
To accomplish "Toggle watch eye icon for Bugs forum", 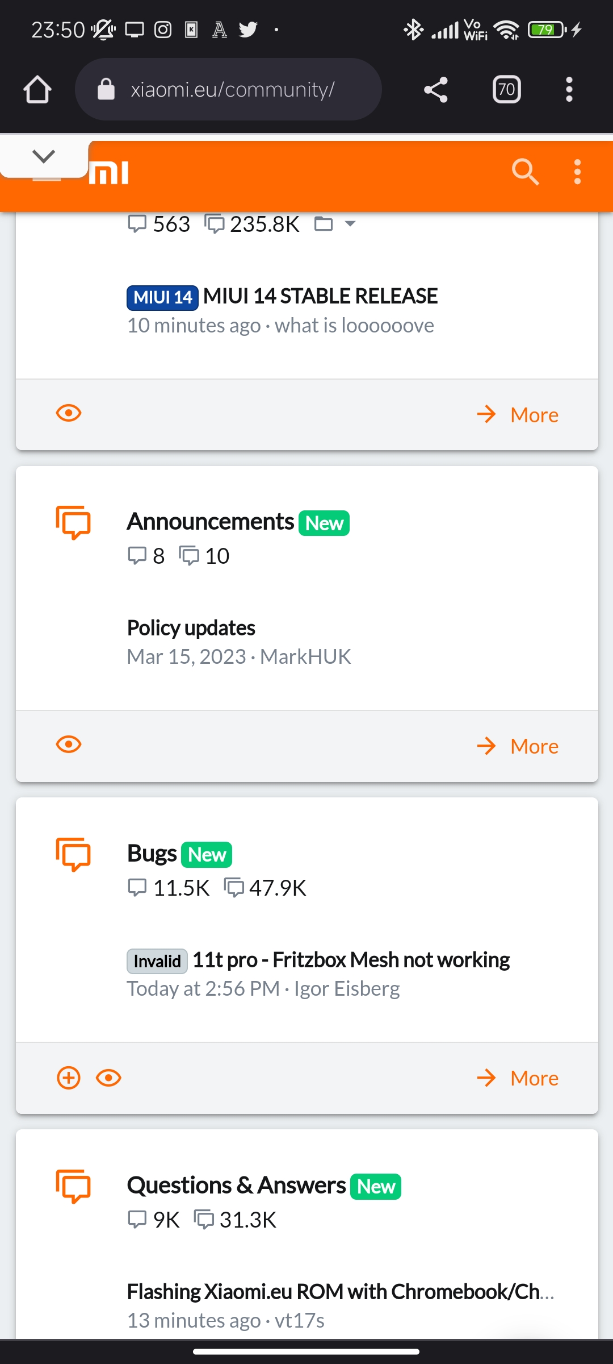I will click(108, 1078).
